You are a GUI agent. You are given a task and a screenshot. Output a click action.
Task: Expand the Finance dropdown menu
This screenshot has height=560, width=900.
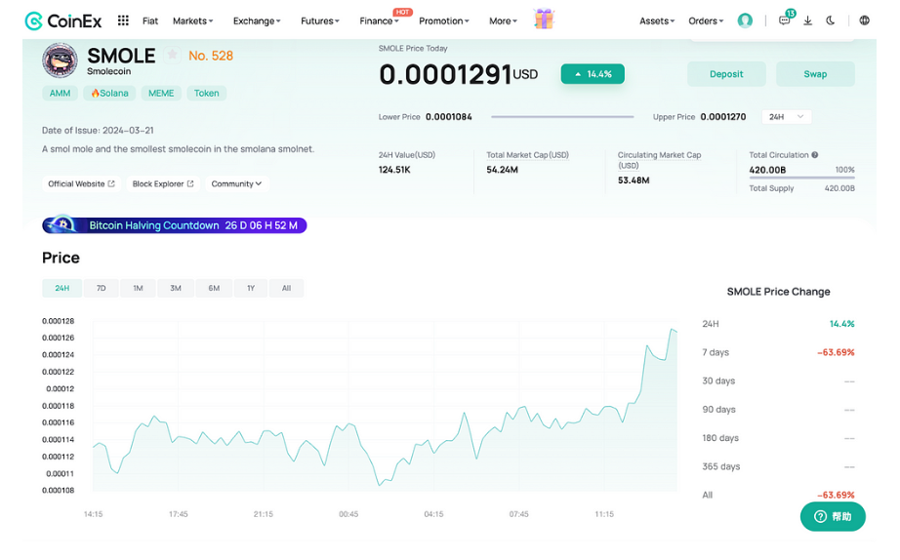pos(379,21)
